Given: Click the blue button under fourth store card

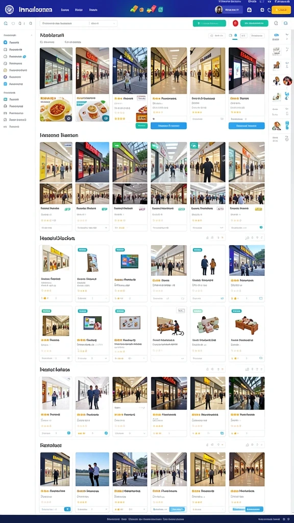Looking at the screenshot, I should click(x=168, y=126).
